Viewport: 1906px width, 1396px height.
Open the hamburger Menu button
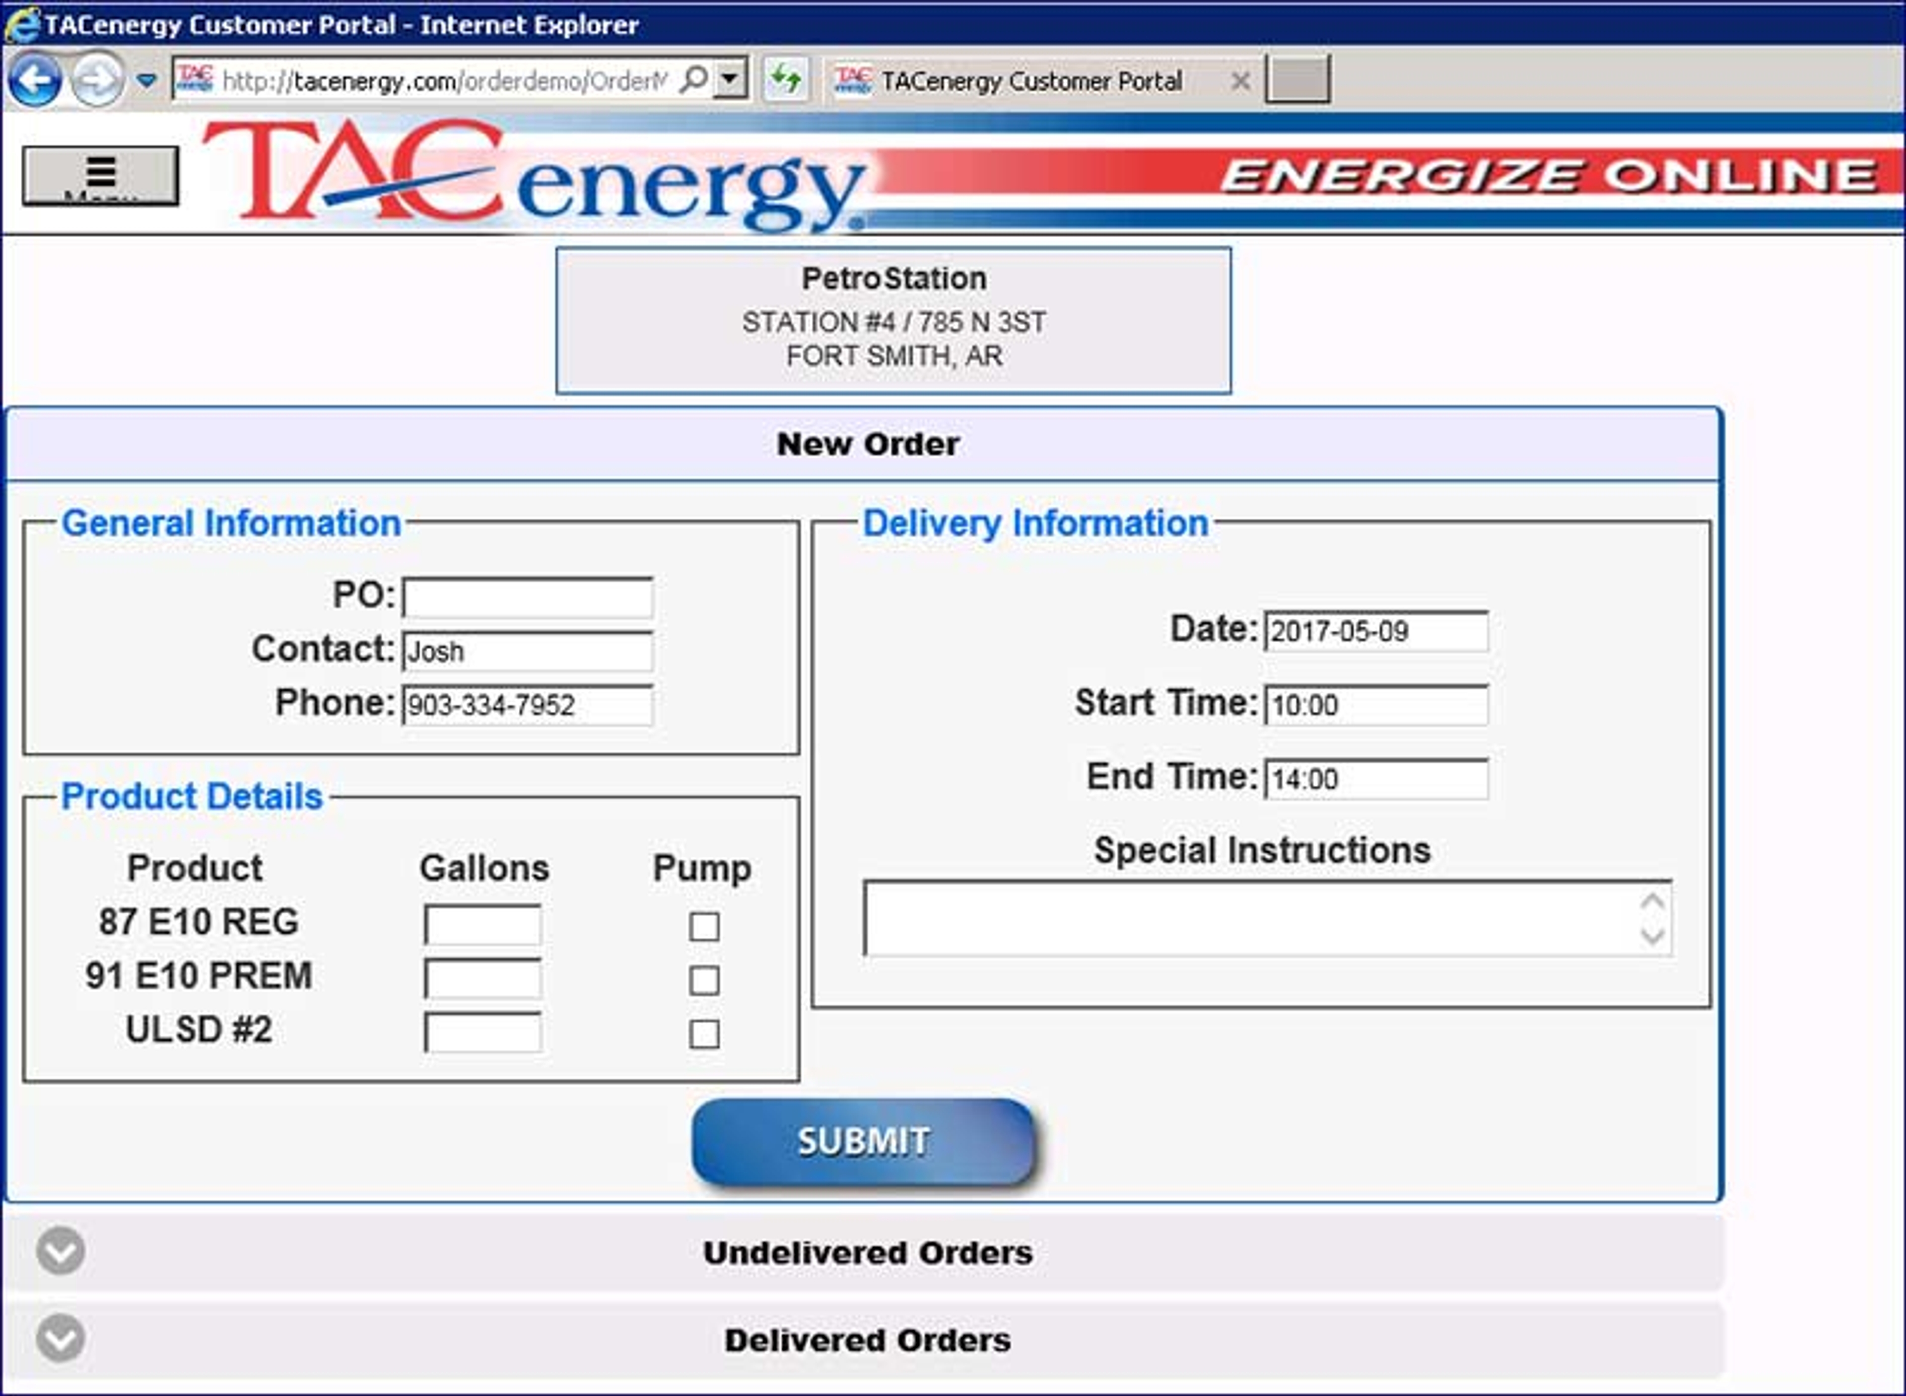coord(101,176)
